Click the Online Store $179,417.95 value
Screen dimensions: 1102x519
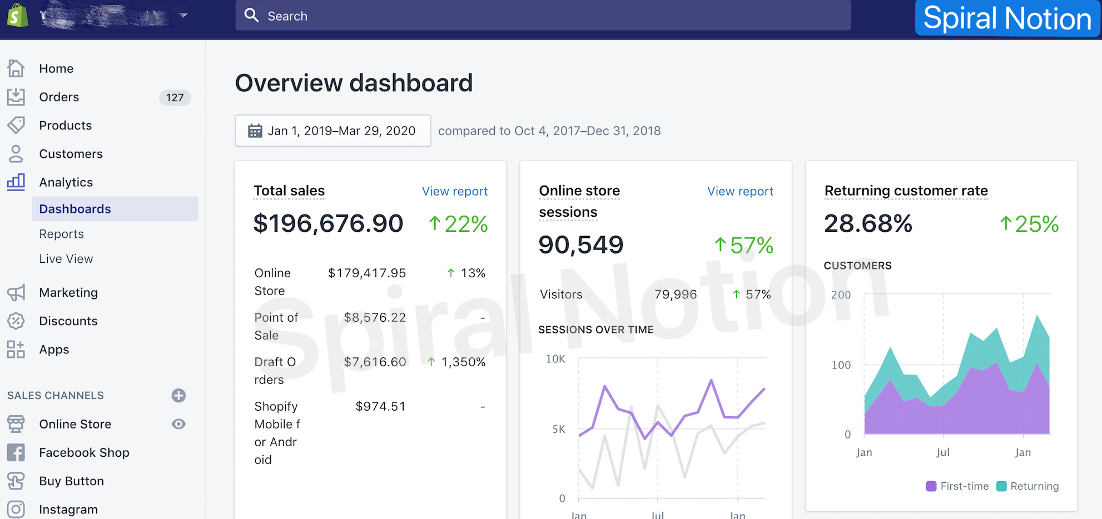pos(367,273)
